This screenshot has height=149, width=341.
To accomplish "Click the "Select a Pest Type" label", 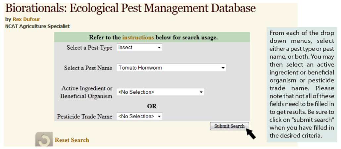I will click(89, 48).
